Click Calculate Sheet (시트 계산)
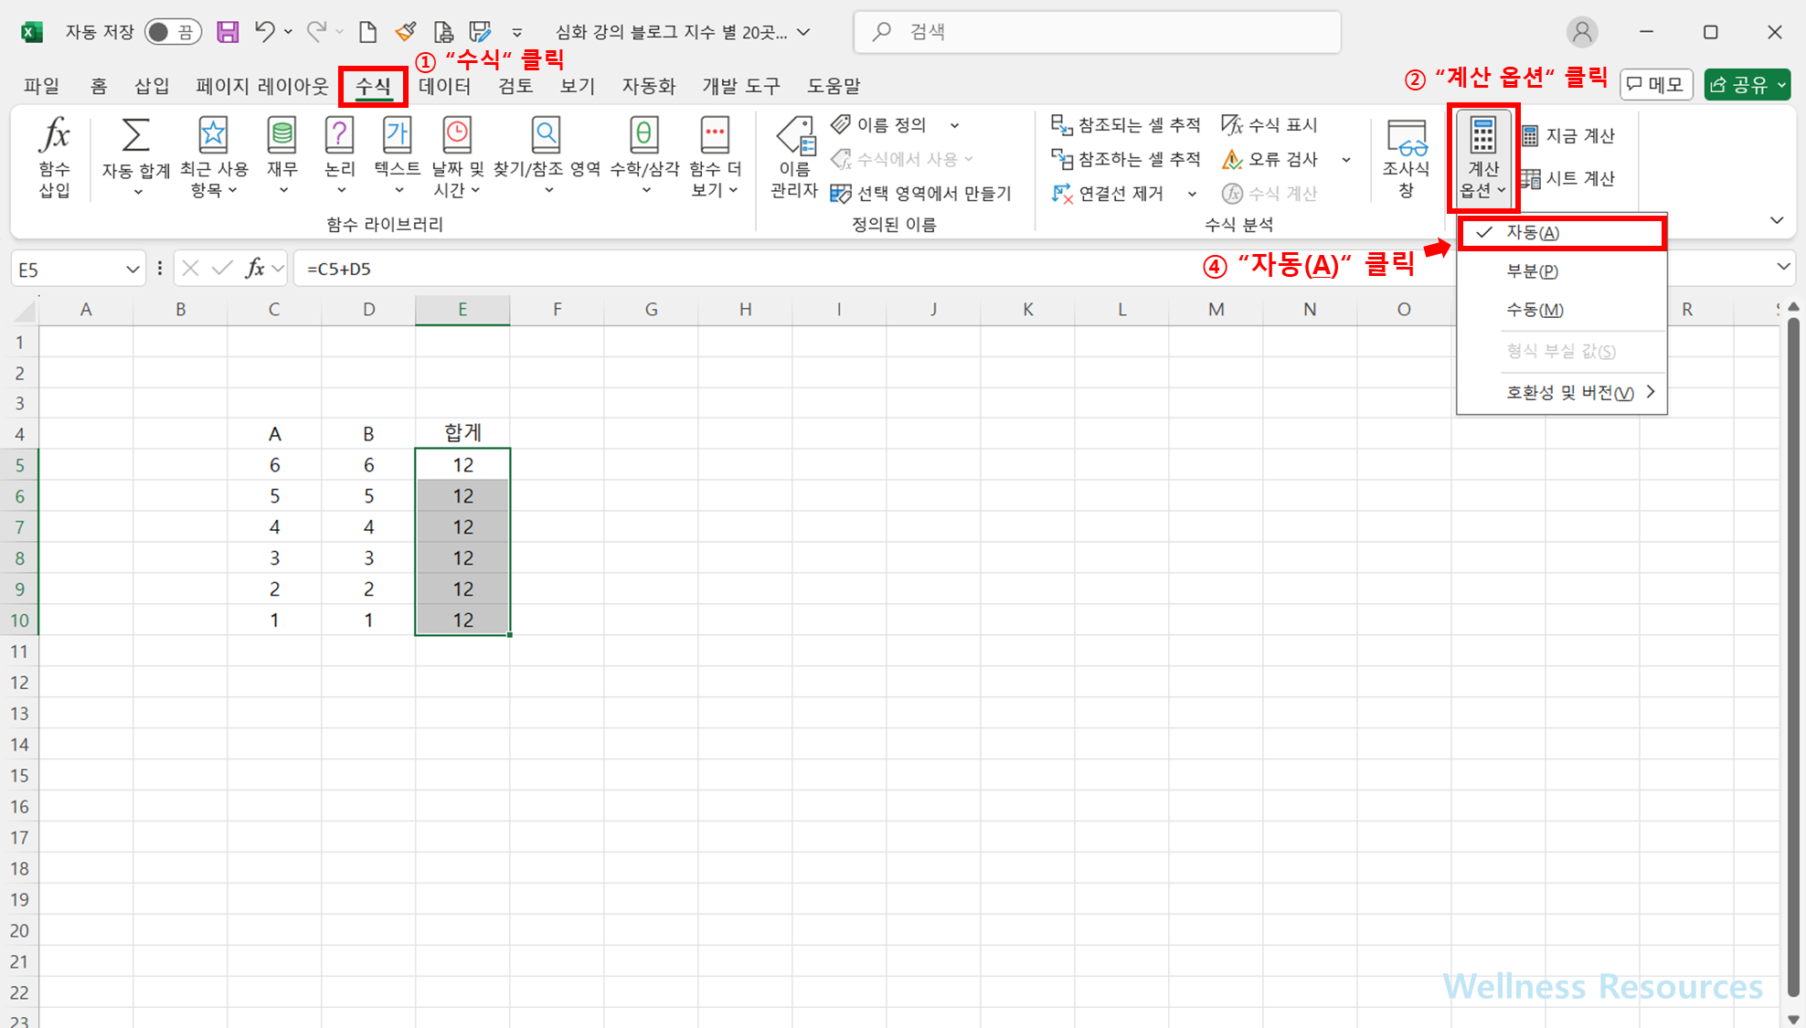Viewport: 1806px width, 1028px height. (1568, 178)
